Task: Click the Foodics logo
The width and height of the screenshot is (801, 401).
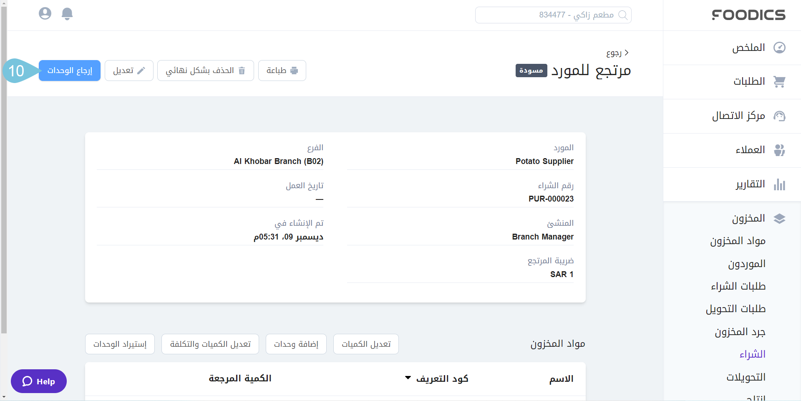Action: coord(748,15)
